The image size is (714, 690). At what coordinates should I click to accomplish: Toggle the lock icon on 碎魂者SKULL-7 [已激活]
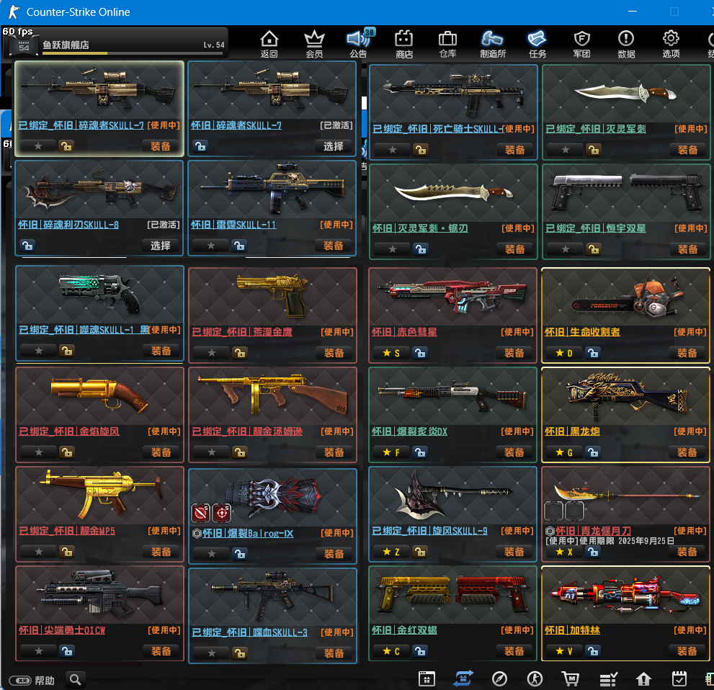click(x=200, y=146)
